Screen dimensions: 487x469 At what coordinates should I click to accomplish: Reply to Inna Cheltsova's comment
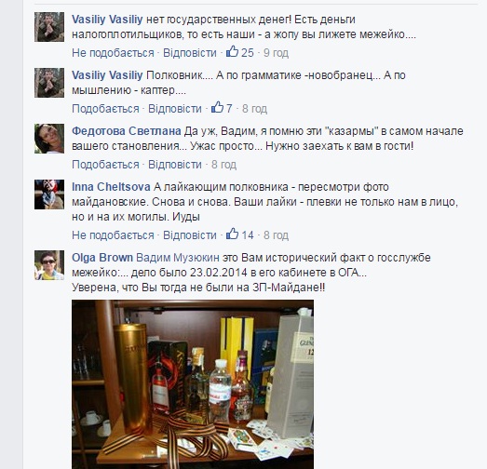coord(190,235)
